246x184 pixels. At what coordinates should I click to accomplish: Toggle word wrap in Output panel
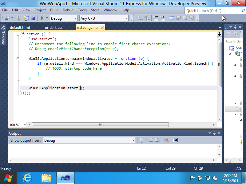point(175,140)
